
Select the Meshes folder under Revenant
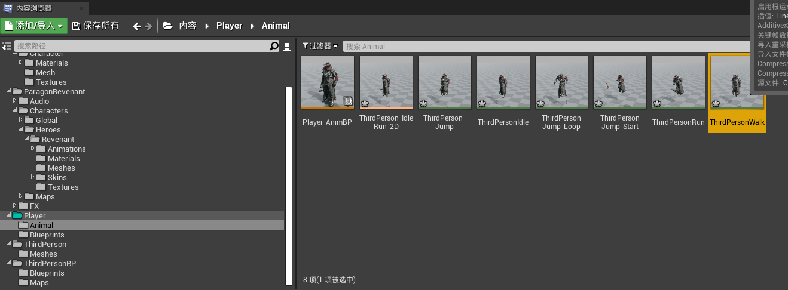tap(62, 168)
